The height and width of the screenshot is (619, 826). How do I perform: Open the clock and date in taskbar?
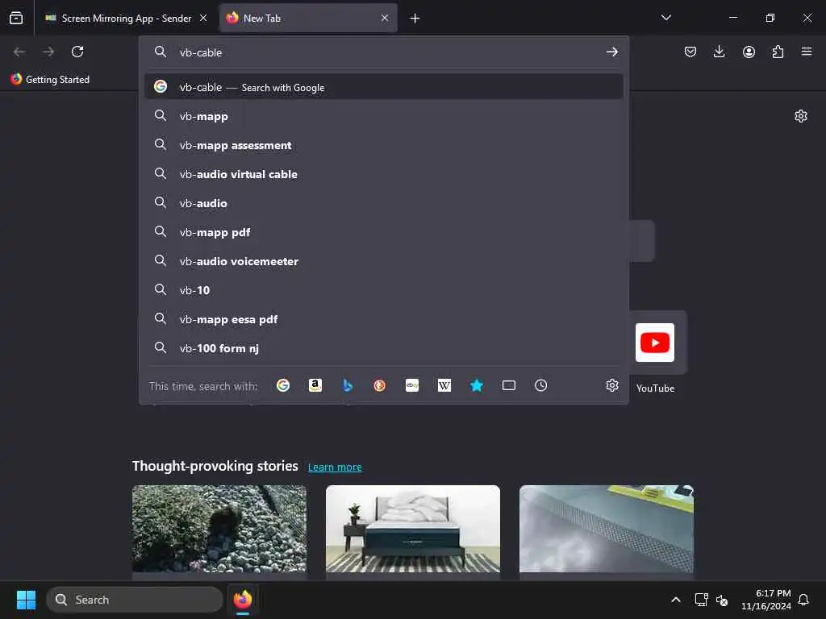[766, 600]
